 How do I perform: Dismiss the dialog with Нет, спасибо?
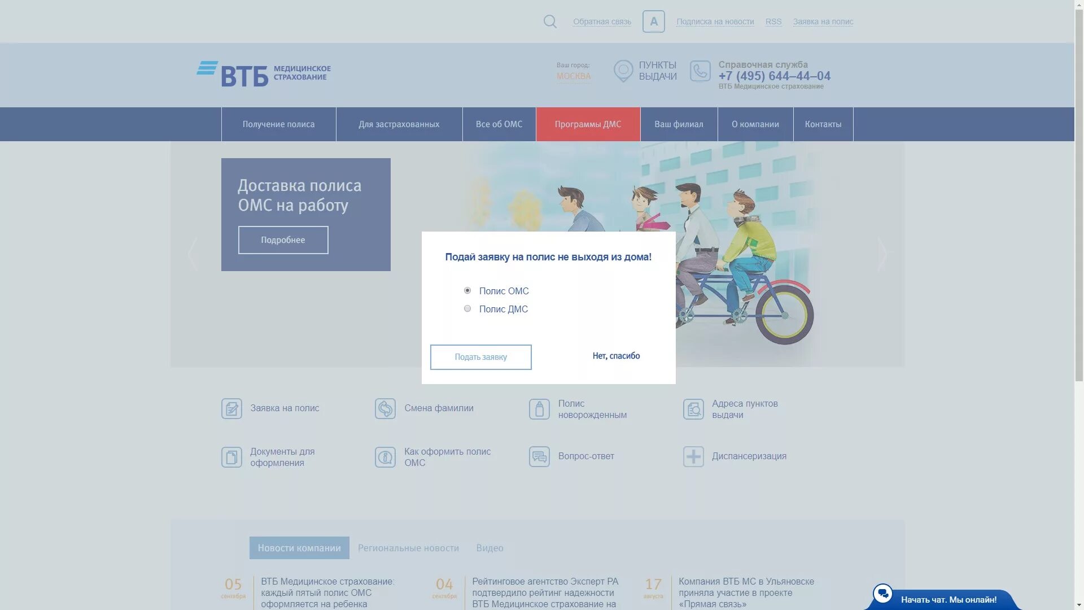616,356
